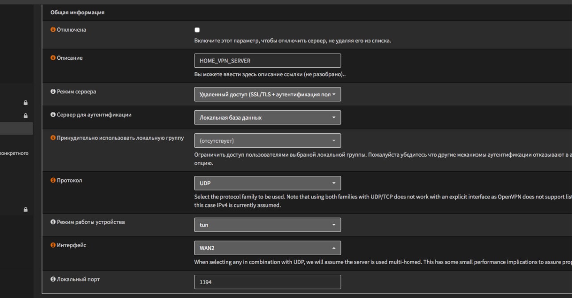The image size is (572, 298).
Task: Click the Сервер для аутентификации label
Action: point(94,115)
